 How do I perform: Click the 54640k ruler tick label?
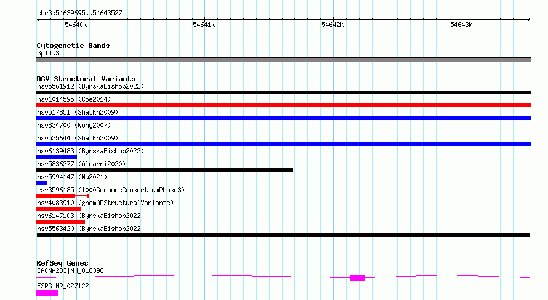(76, 25)
